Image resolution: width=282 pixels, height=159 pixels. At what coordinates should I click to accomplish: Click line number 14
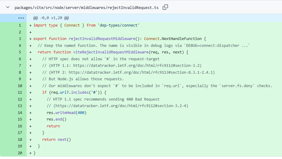pyautogui.click(x=20, y=112)
